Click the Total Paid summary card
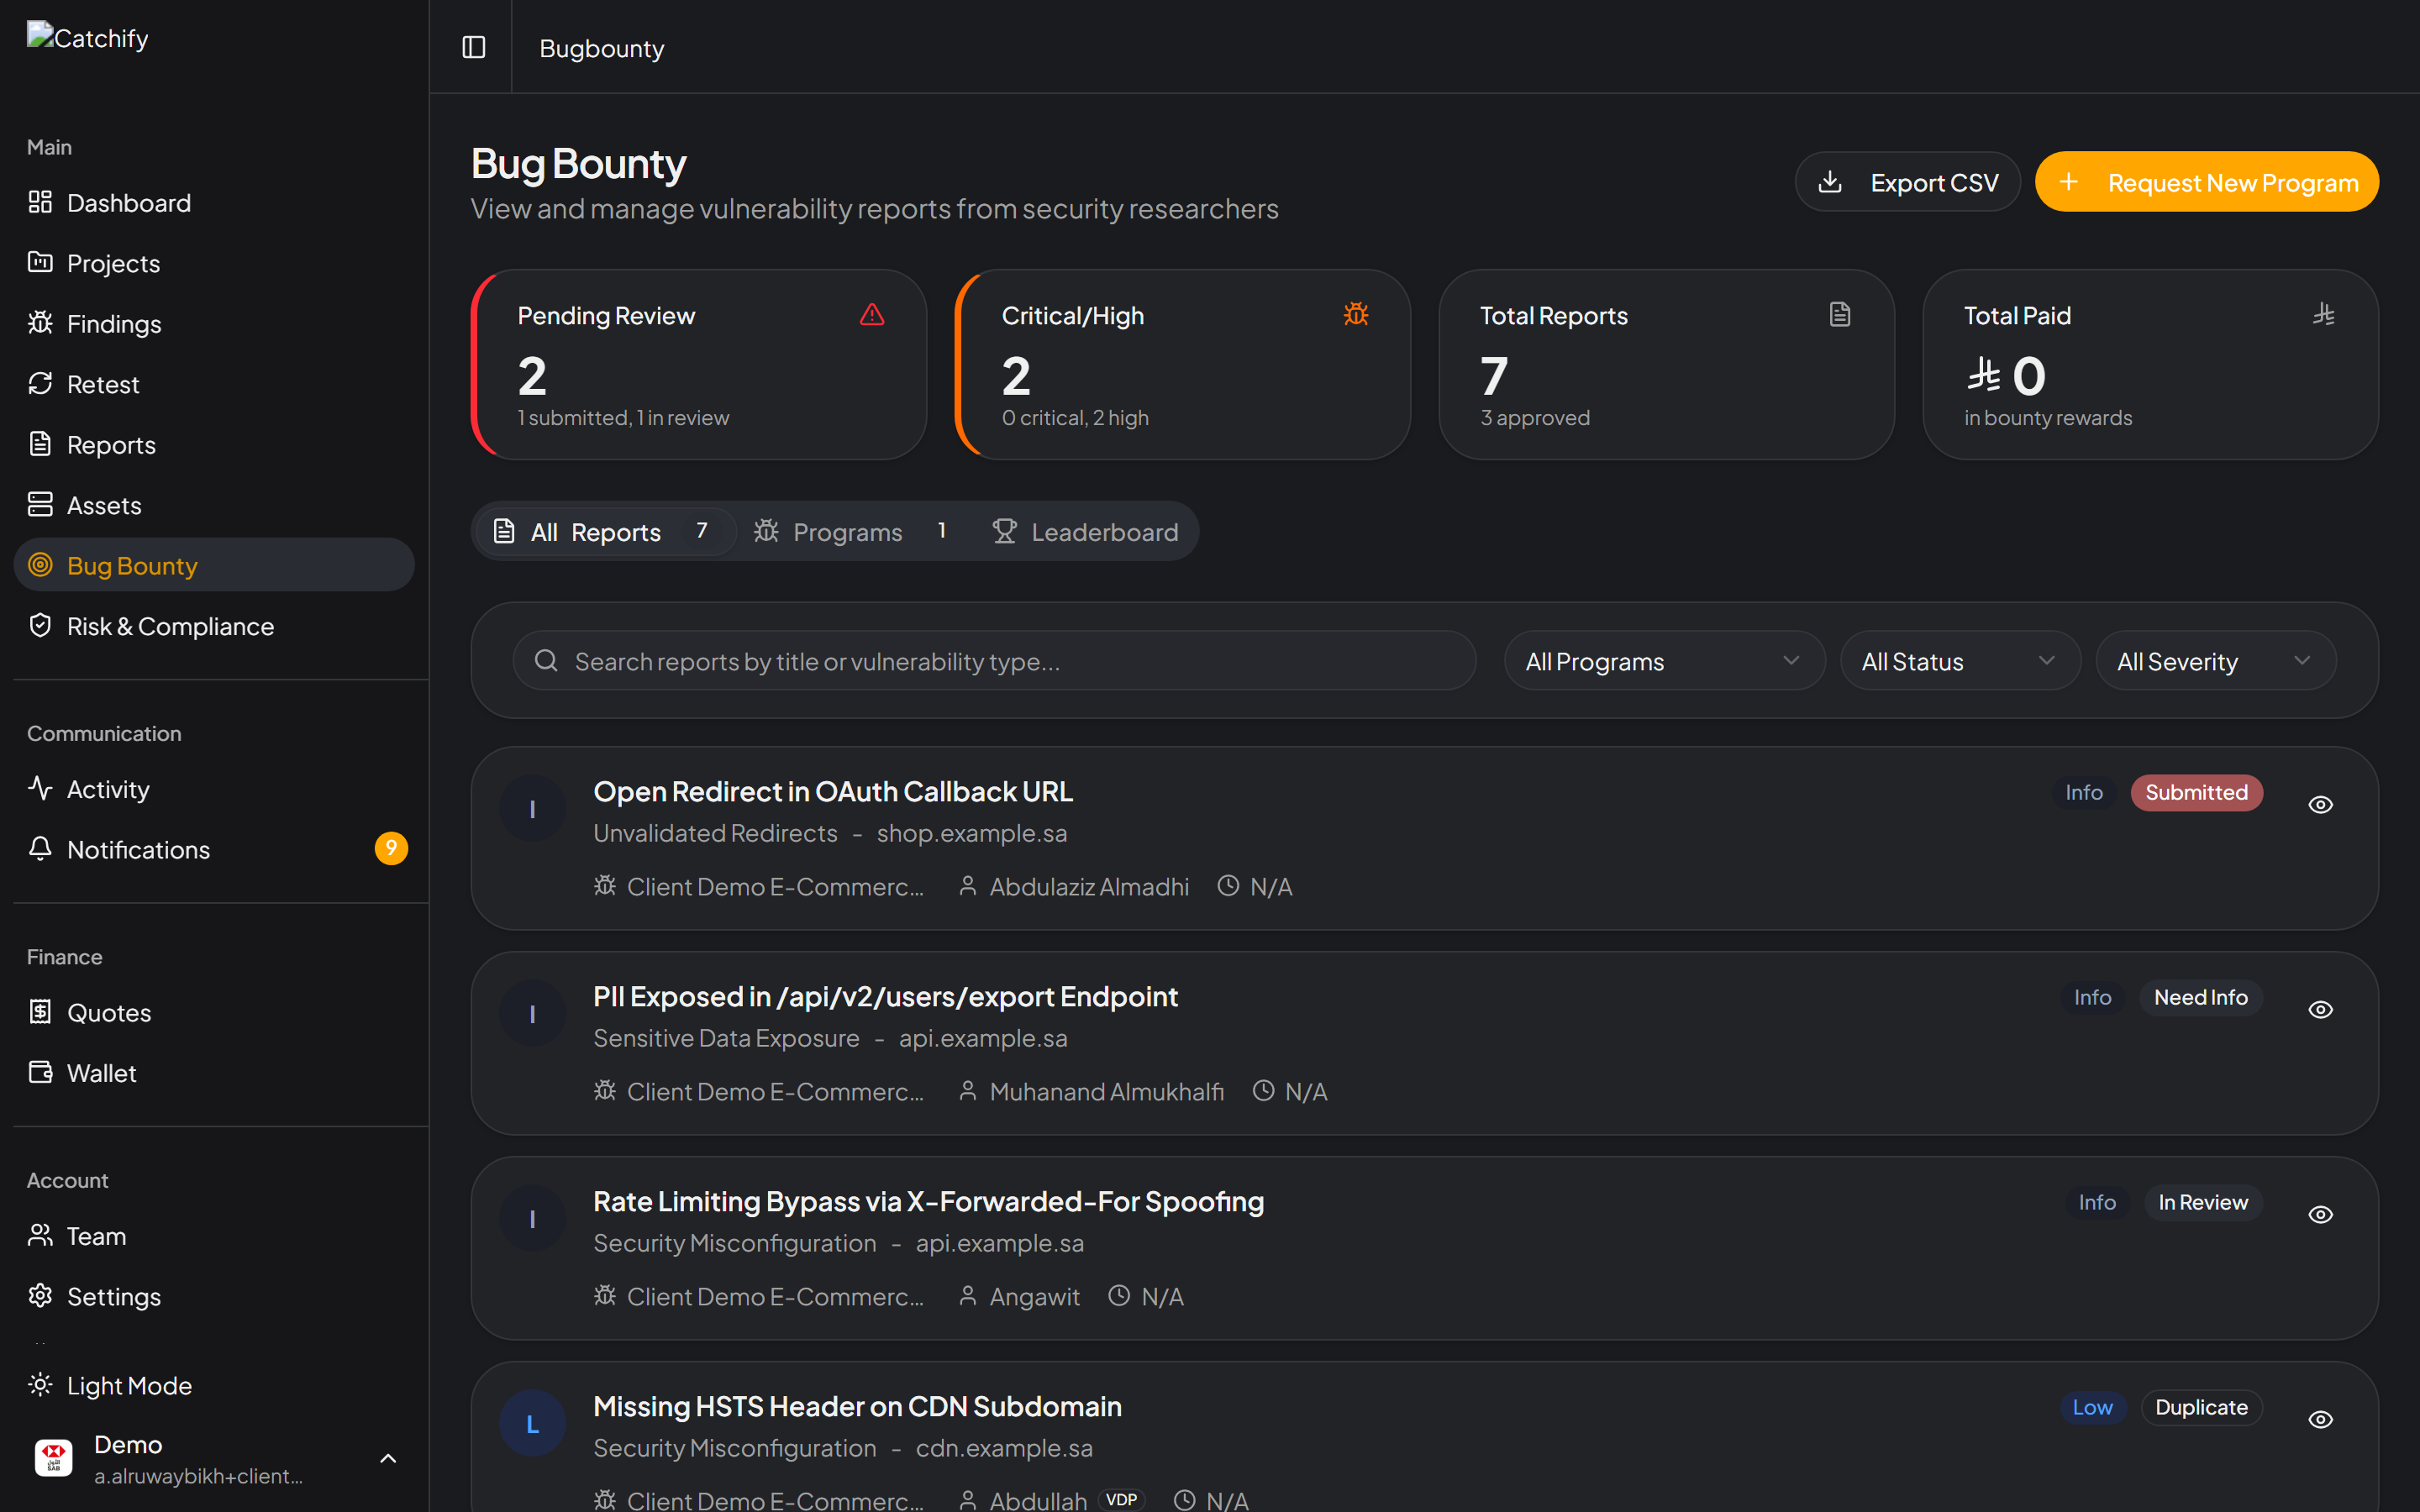Screen dimensions: 2420x1512 2149,364
